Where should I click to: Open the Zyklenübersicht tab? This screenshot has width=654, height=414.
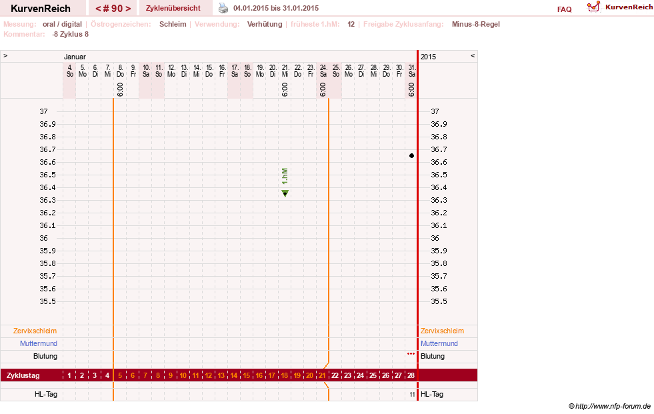tap(173, 9)
